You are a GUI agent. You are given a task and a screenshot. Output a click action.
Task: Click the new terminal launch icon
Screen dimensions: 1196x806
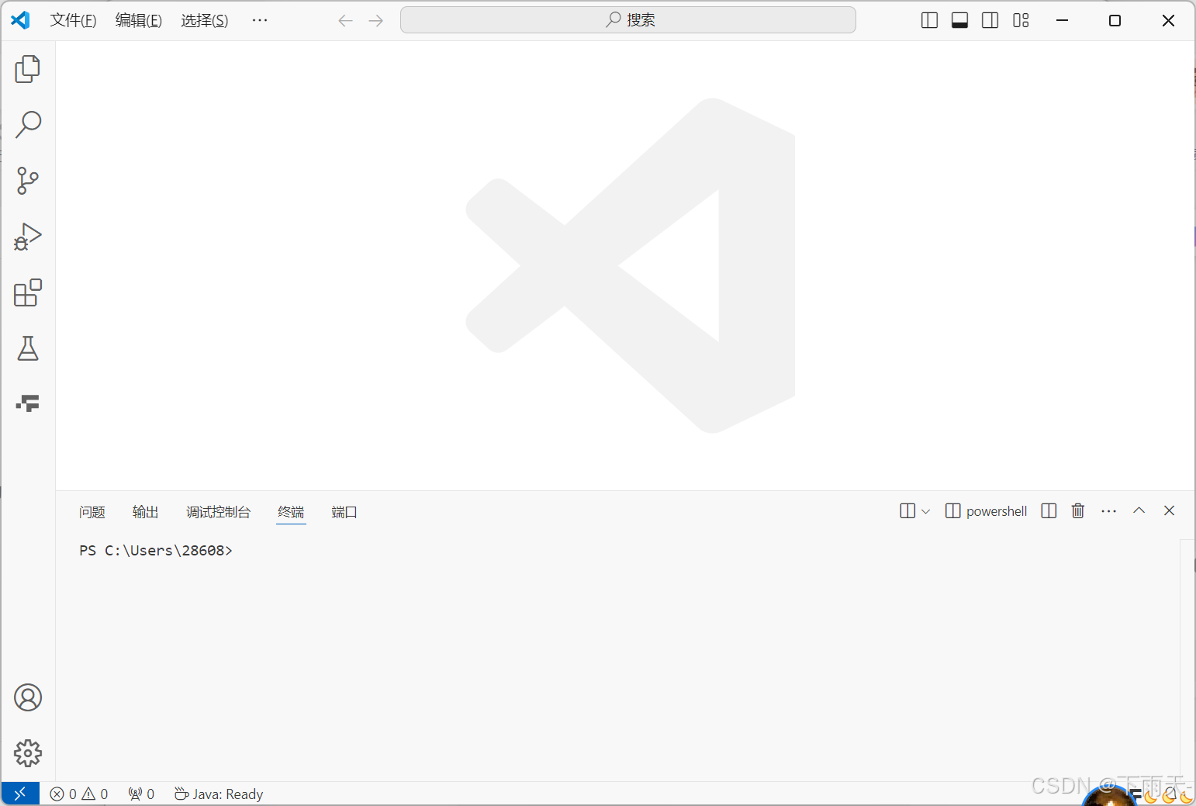point(907,510)
